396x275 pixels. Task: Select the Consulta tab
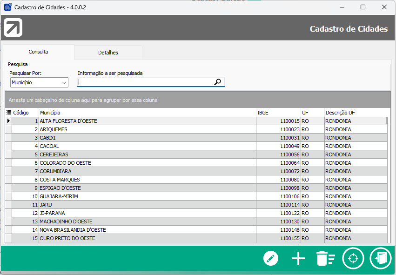pyautogui.click(x=38, y=52)
